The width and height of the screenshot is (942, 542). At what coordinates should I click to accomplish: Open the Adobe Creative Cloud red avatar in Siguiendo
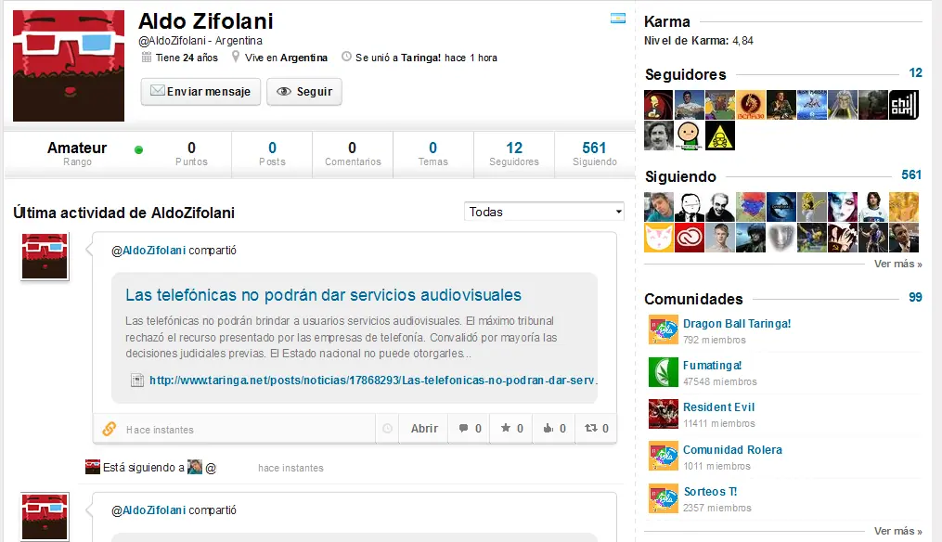(689, 238)
